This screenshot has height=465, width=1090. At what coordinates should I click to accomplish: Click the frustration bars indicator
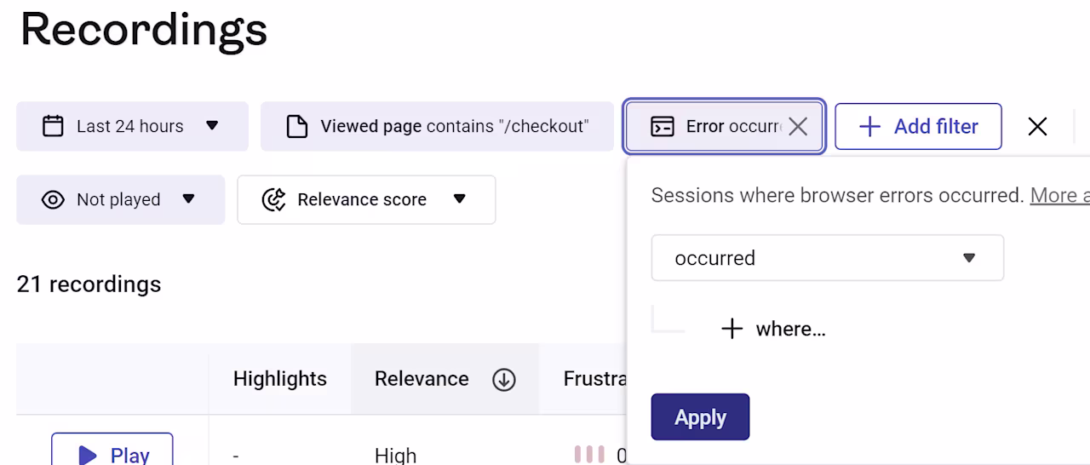pos(589,455)
